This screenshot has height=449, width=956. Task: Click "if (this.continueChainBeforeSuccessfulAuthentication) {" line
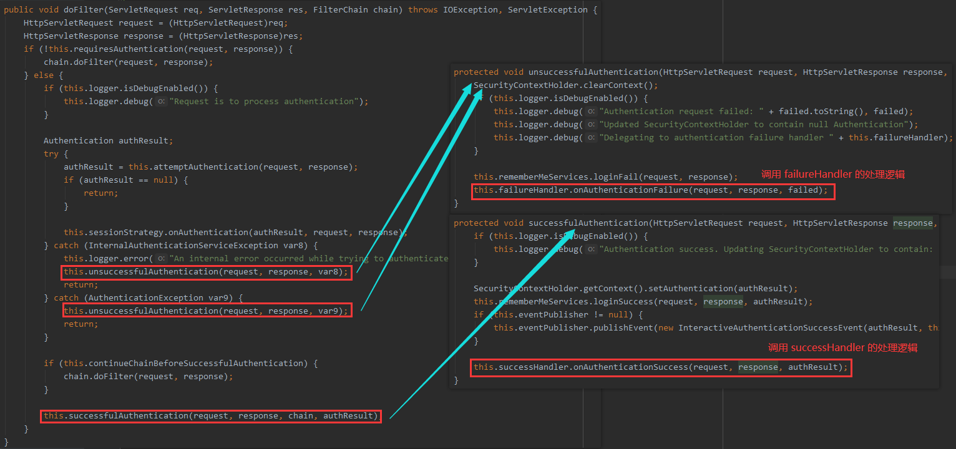[x=181, y=364]
